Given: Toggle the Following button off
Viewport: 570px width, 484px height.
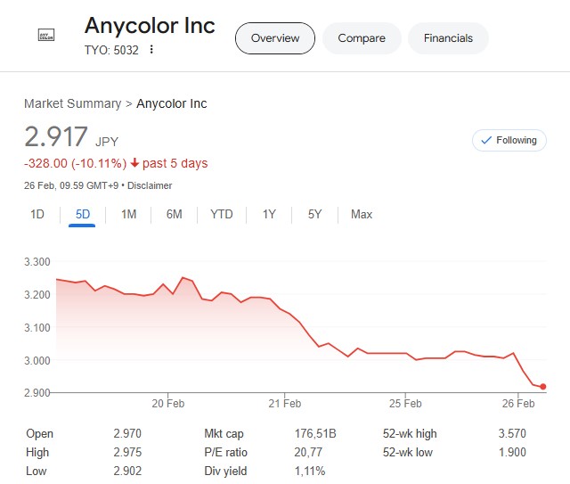Looking at the screenshot, I should tap(509, 140).
